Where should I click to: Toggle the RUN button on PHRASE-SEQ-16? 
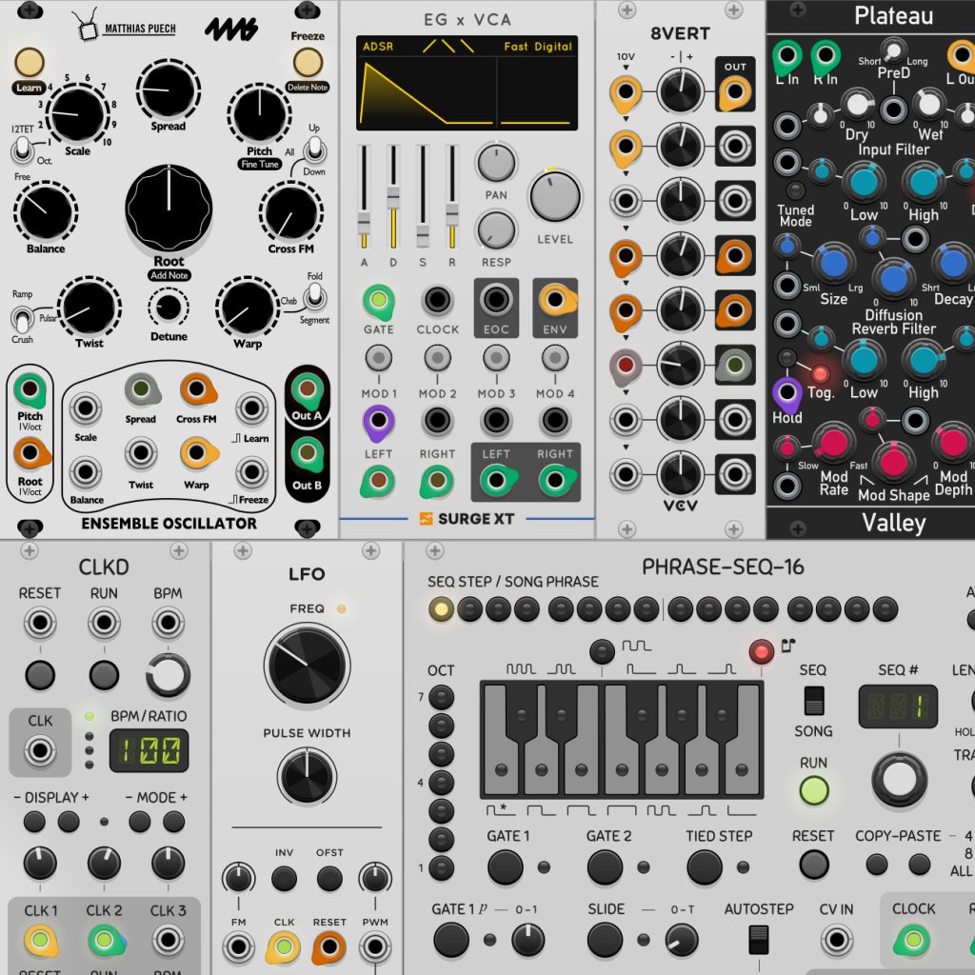pos(814,790)
